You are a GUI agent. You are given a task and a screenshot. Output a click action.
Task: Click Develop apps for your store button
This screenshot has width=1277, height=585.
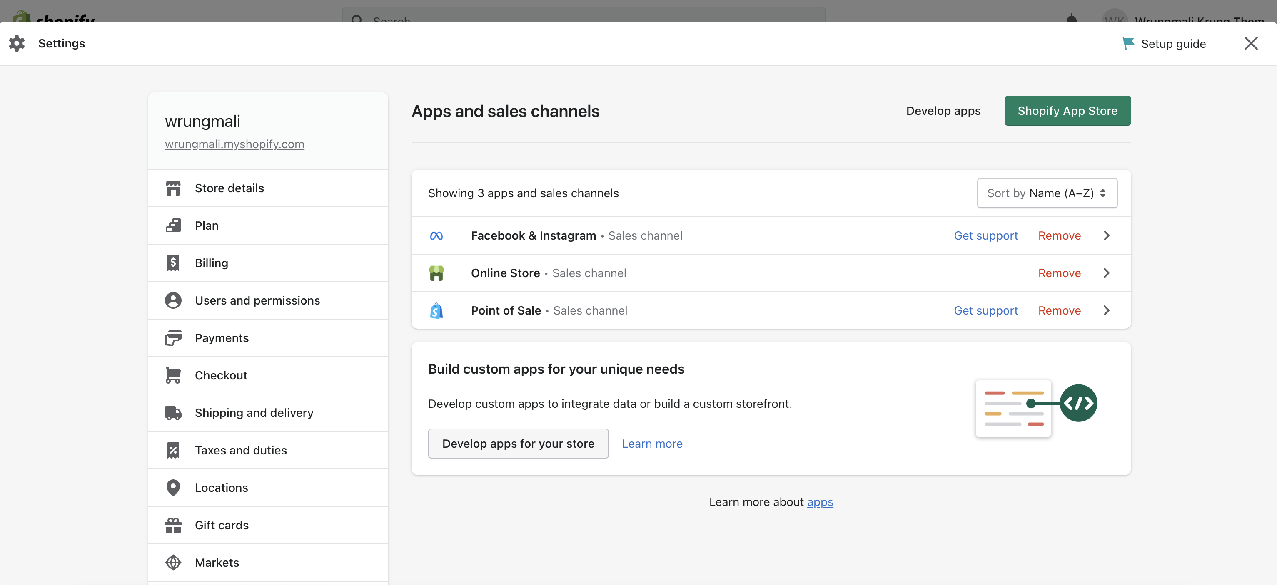[518, 444]
